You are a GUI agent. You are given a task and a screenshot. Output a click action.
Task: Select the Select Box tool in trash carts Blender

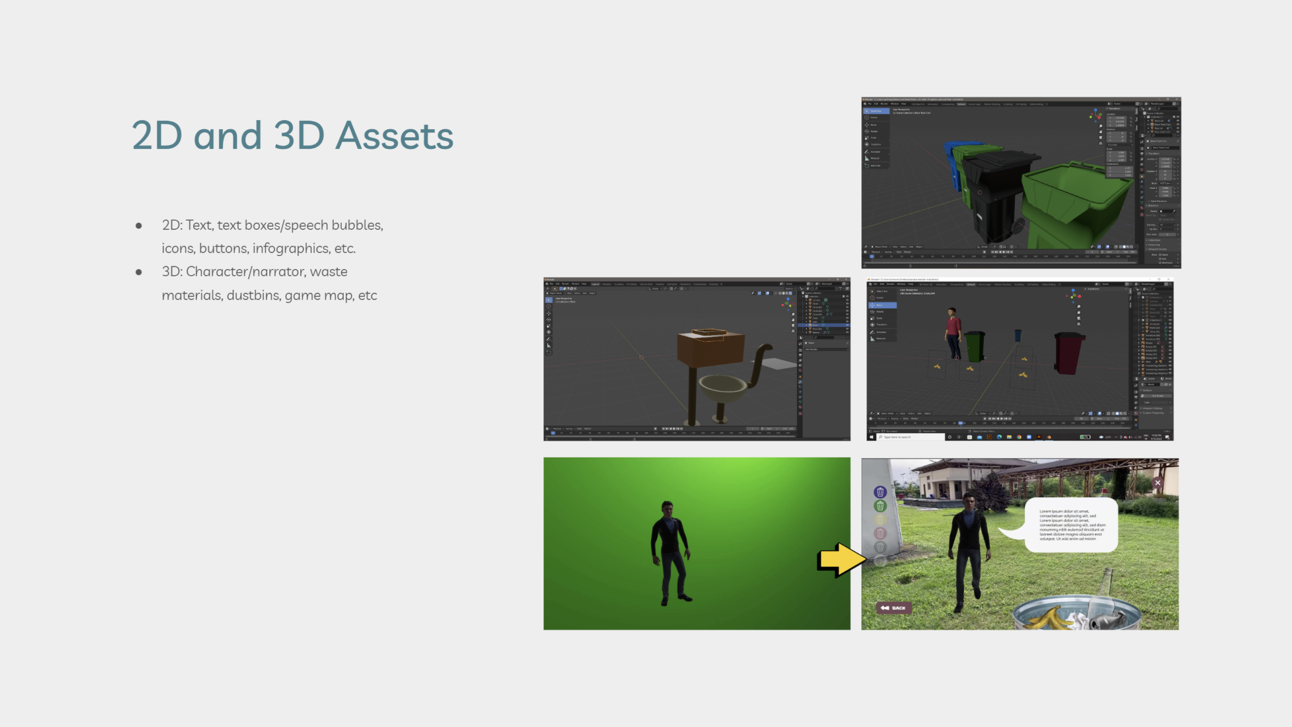876,111
